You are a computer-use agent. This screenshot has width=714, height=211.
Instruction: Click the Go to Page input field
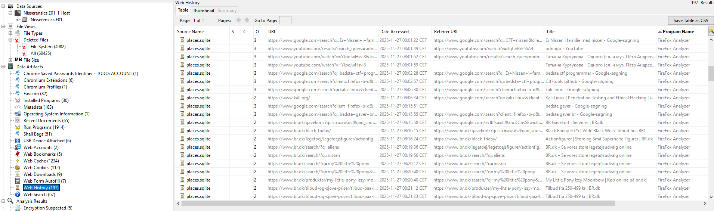click(285, 20)
